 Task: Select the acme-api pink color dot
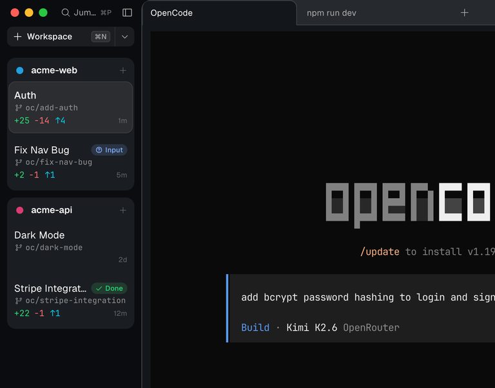[x=19, y=210]
